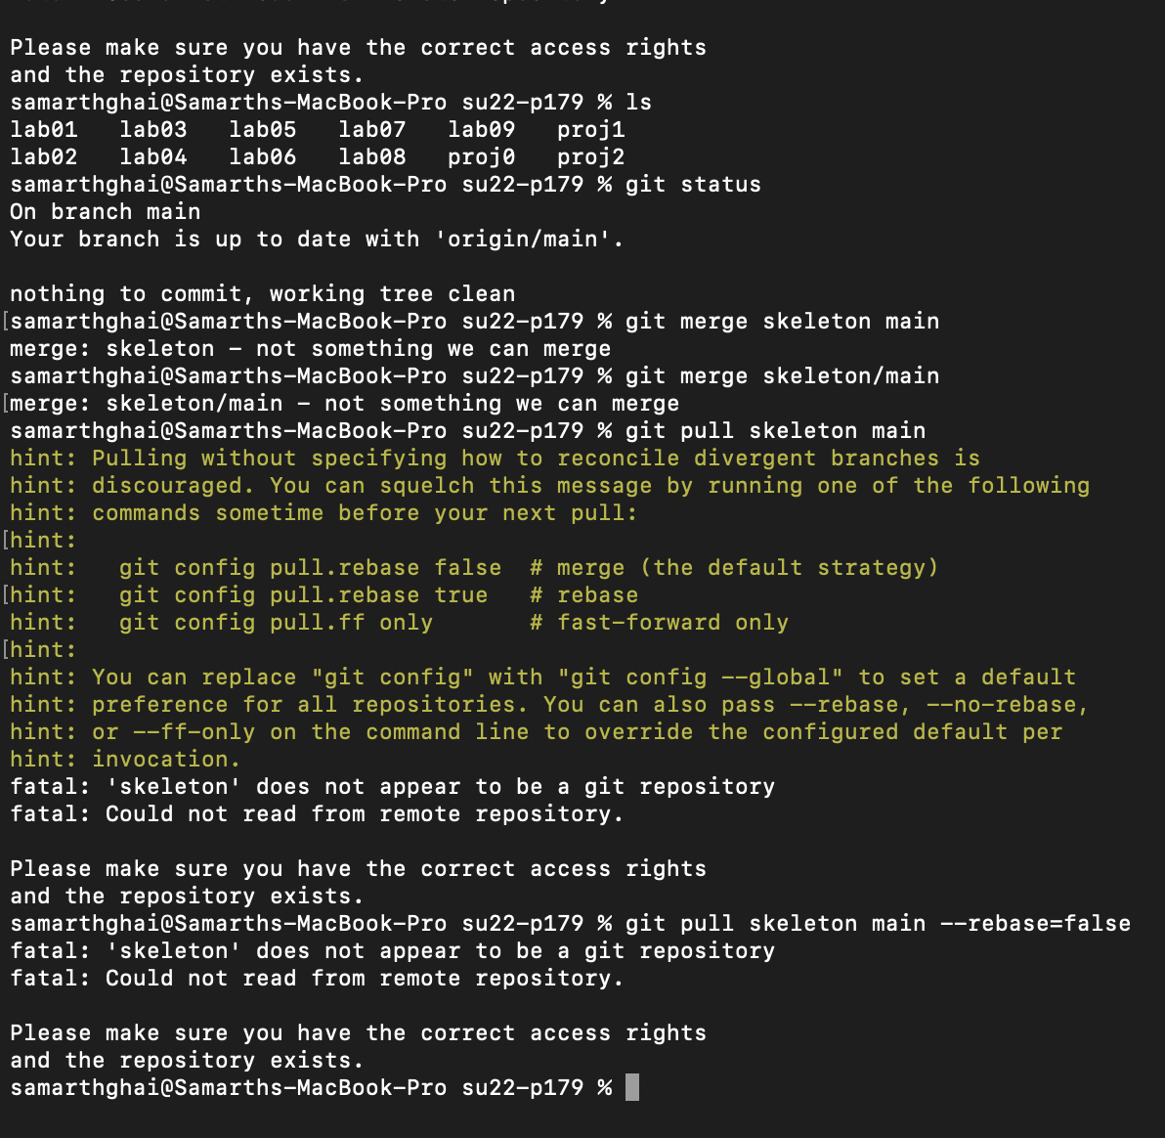The image size is (1165, 1138).
Task: Click the lab08 folder name
Action: (x=371, y=156)
